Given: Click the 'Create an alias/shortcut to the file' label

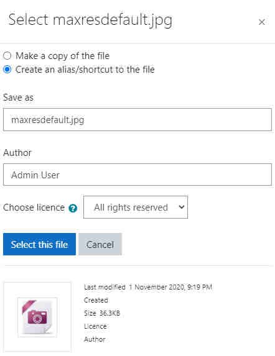Looking at the screenshot, I should (85, 70).
